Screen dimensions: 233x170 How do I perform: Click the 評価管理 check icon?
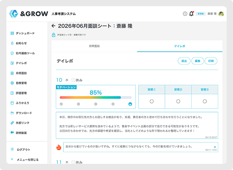tap(12, 93)
